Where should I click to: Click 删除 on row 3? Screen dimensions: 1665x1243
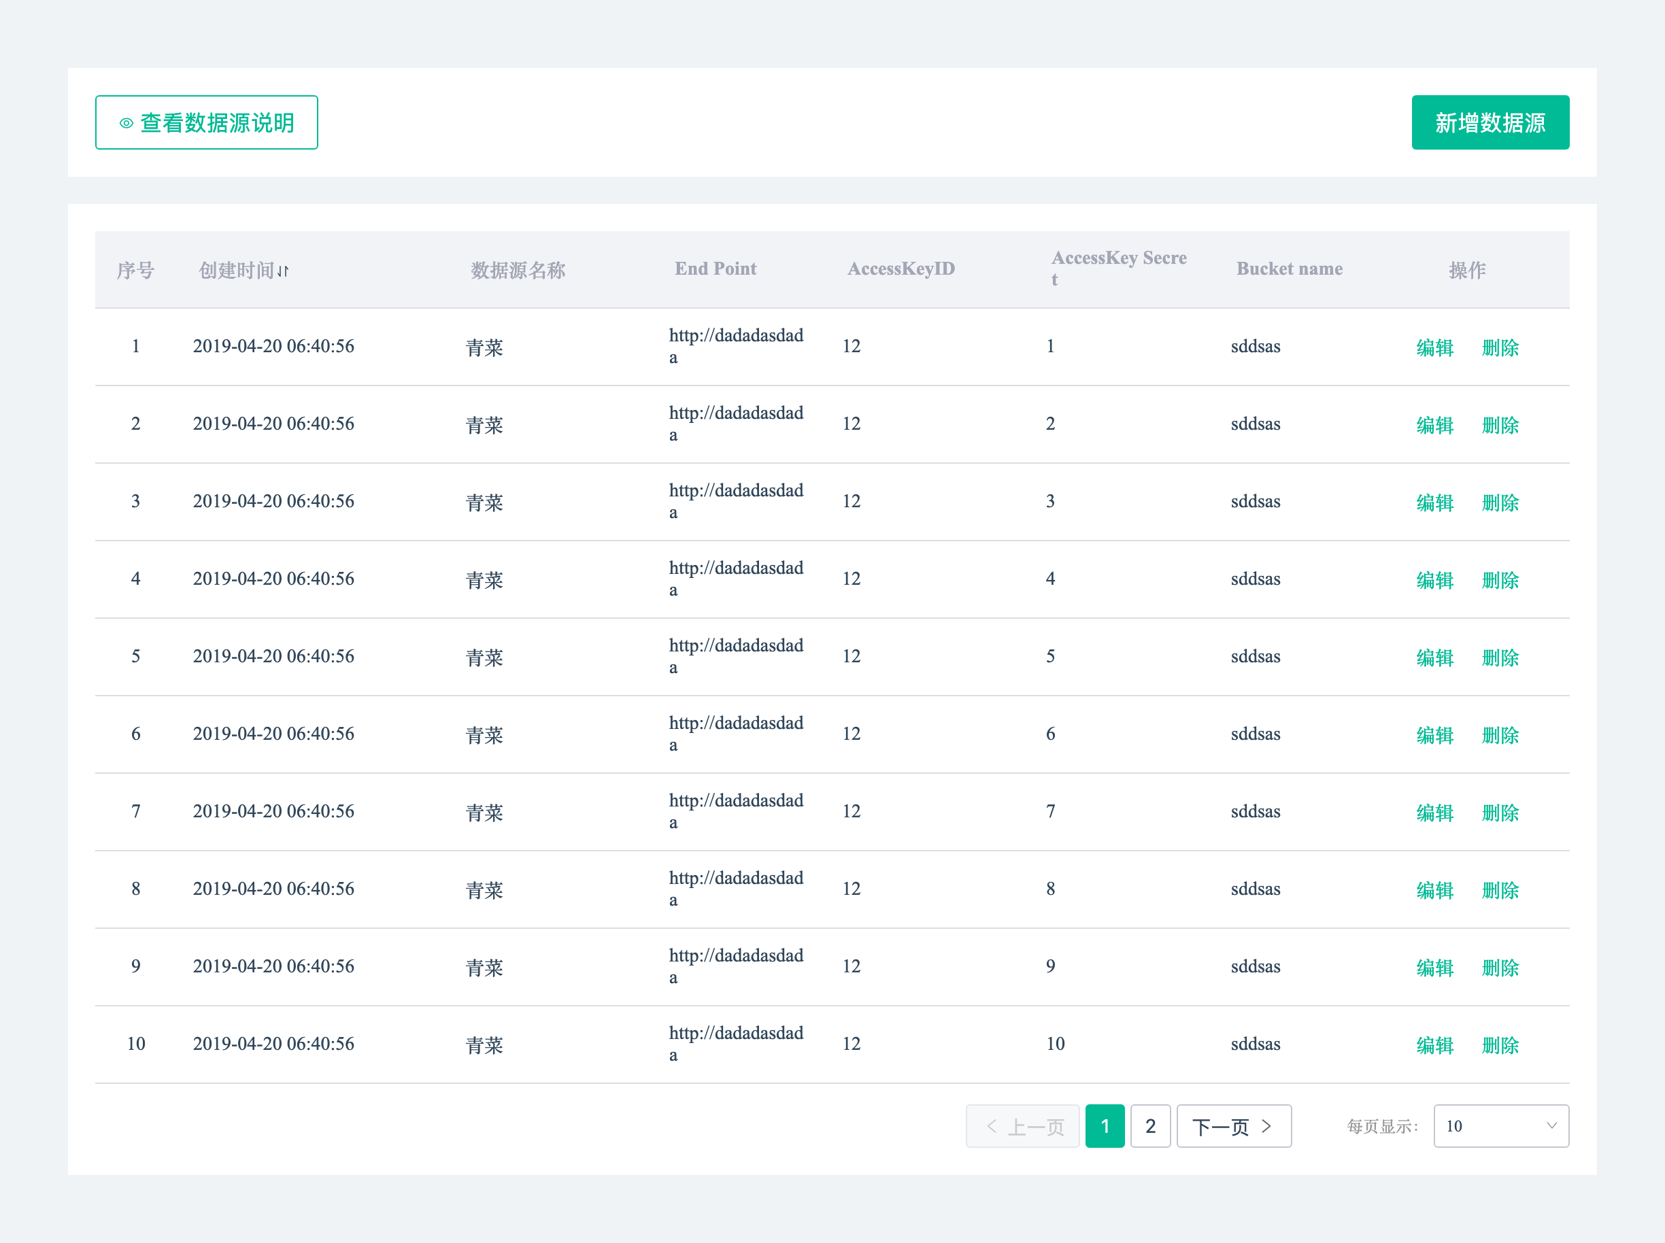tap(1501, 502)
